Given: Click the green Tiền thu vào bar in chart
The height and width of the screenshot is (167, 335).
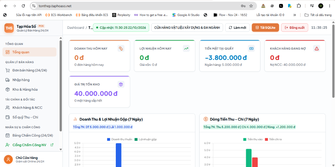Looking at the screenshot, I should click(x=249, y=158).
